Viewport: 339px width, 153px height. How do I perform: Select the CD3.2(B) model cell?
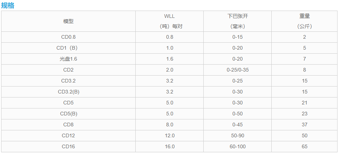tap(68, 92)
